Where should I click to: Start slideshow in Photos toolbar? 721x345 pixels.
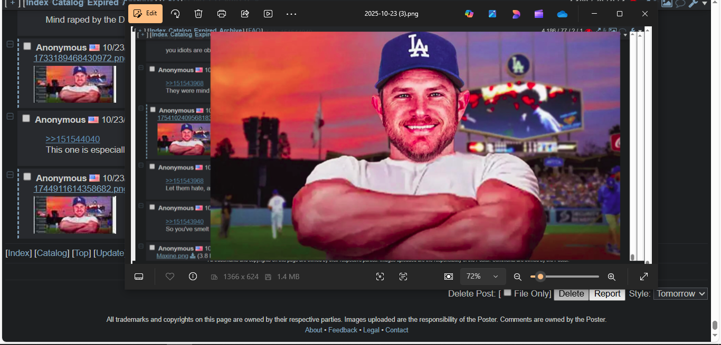pyautogui.click(x=268, y=14)
